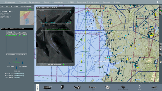This screenshot has width=162, height=91.
Task: Open the Missions menu
Action: click(x=10, y=2)
